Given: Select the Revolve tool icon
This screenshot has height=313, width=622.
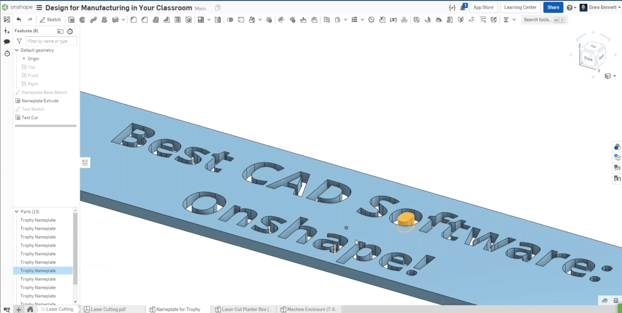Looking at the screenshot, I should [82, 20].
